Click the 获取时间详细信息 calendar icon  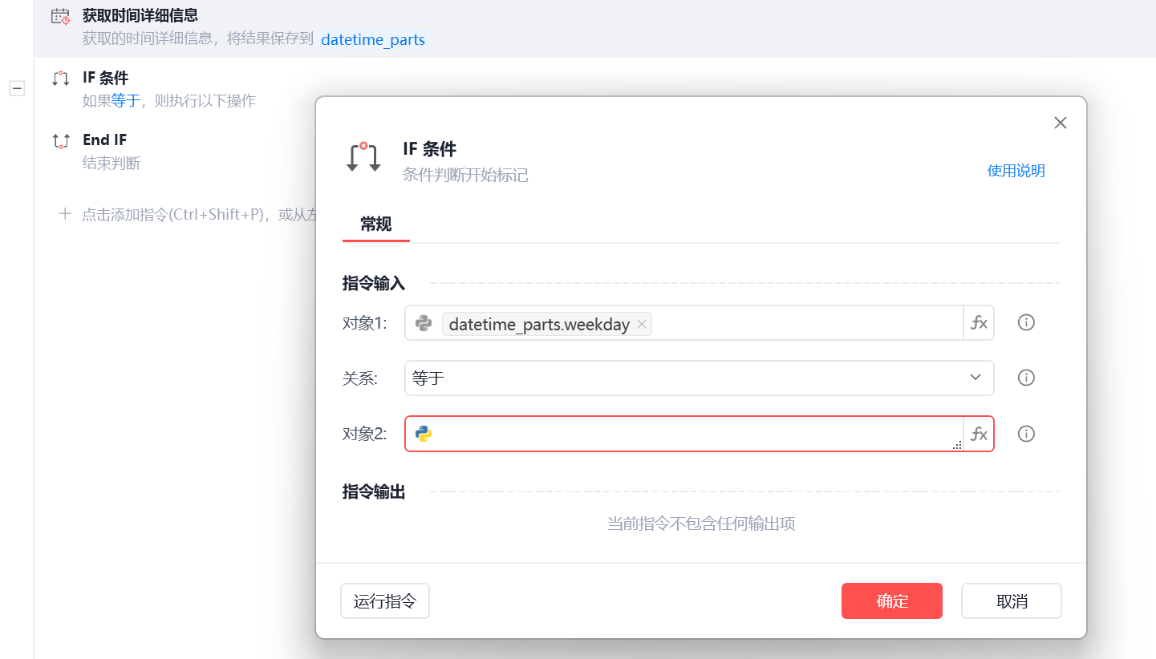click(x=60, y=16)
